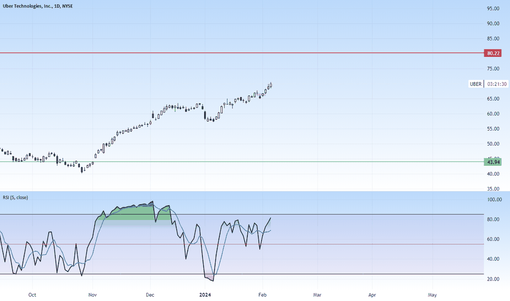Screen dimensions: 510x301
Task: Click the Nov label on time axis
Action: (x=92, y=295)
